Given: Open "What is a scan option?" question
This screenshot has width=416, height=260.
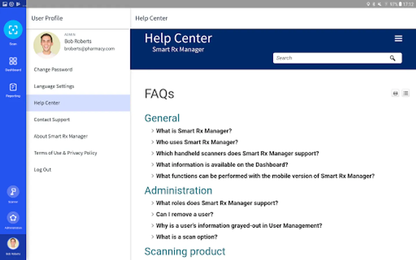Looking at the screenshot, I should pyautogui.click(x=187, y=237).
